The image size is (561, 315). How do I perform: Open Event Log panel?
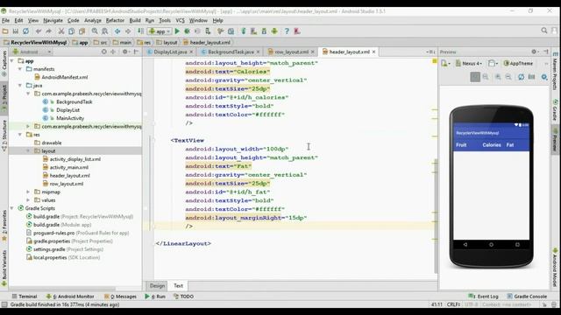[x=483, y=297]
